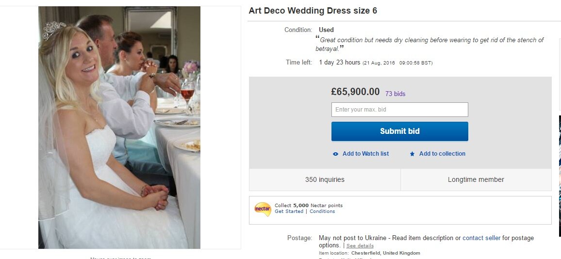Click the auction end date text
Image resolution: width=561 pixels, height=259 pixels.
point(397,63)
